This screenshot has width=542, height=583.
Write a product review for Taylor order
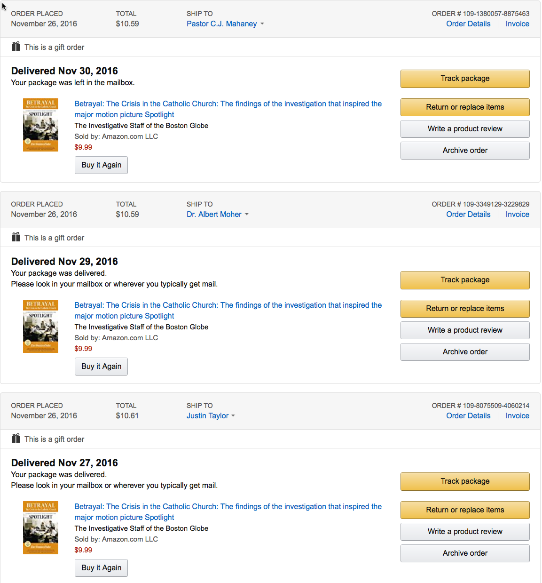tap(465, 532)
